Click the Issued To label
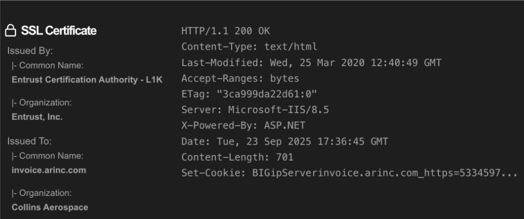 29,141
